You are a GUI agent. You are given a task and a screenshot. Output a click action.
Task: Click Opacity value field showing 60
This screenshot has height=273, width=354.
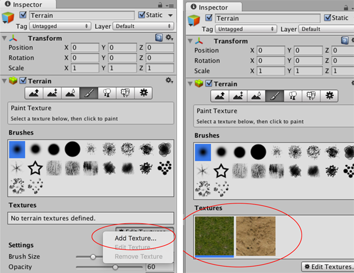160,267
